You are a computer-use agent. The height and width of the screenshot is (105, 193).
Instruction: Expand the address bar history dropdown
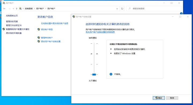pos(117,9)
